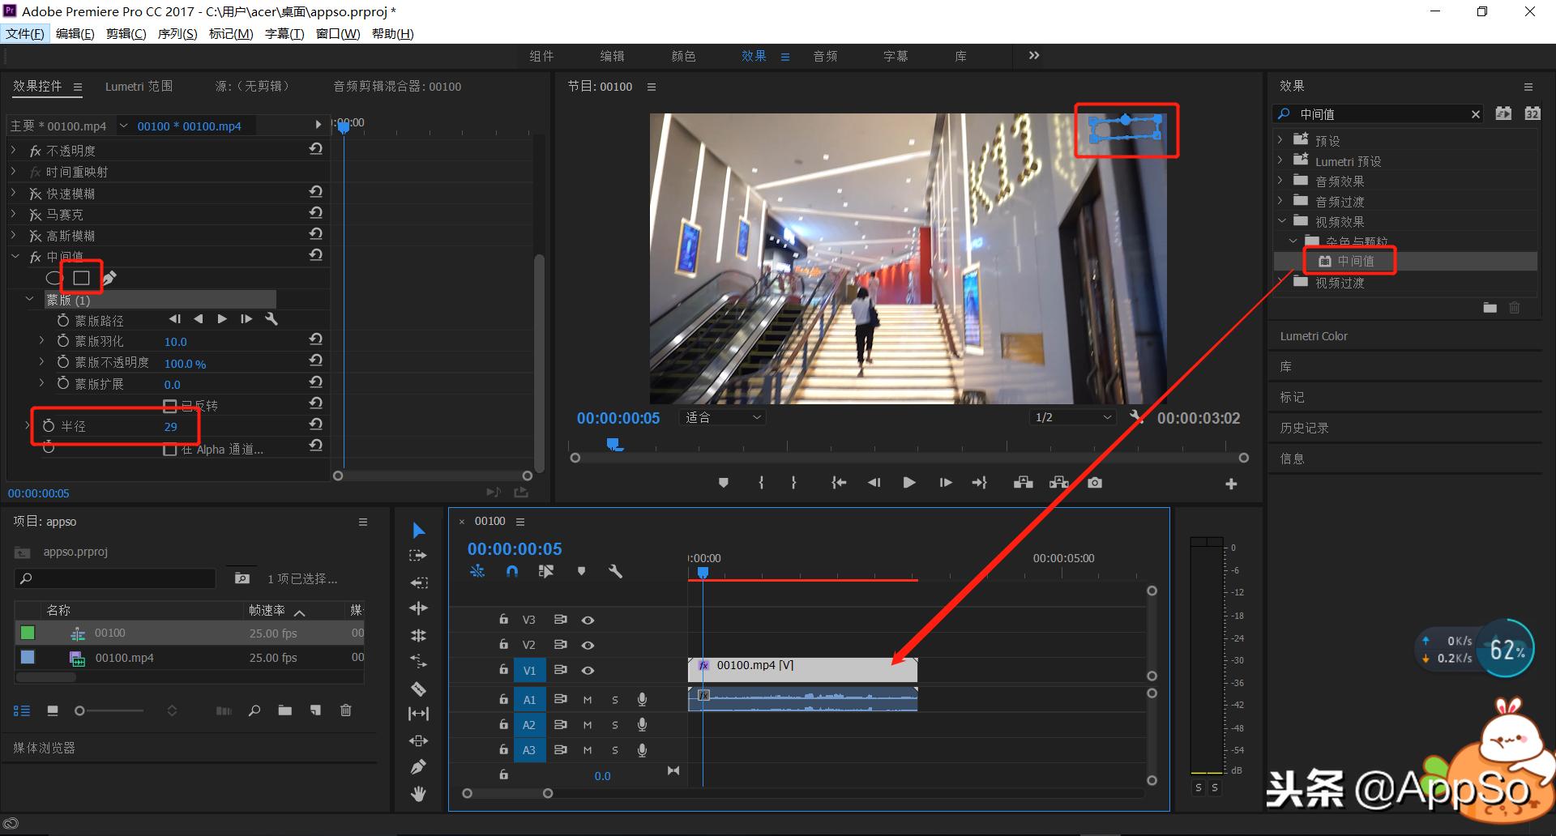Select the Hand tool
This screenshot has width=1556, height=836.
[x=418, y=794]
